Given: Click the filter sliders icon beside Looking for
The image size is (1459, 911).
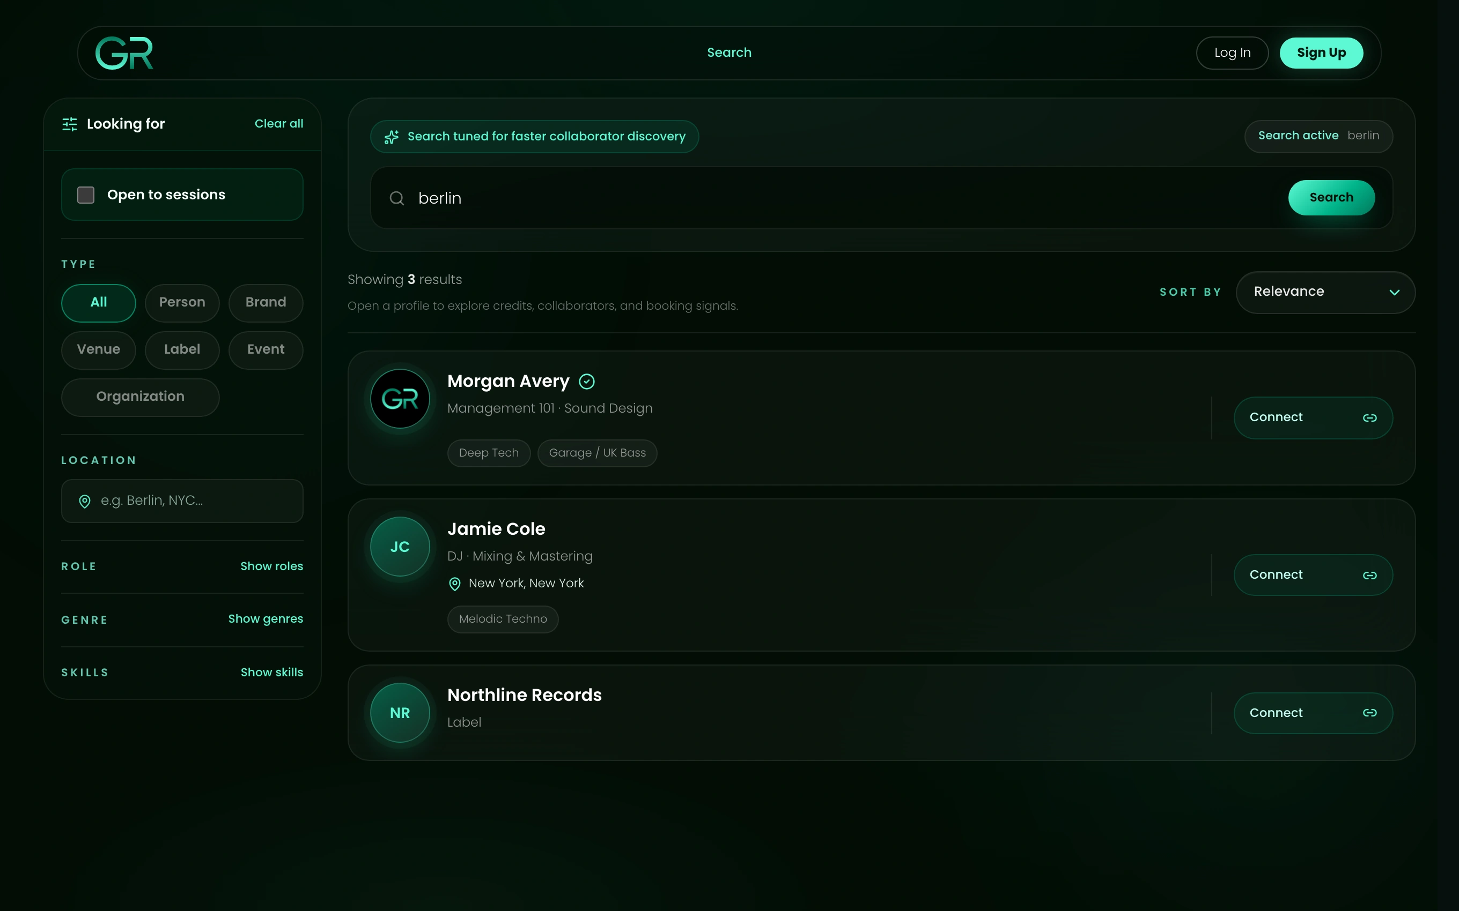Looking at the screenshot, I should [x=70, y=124].
